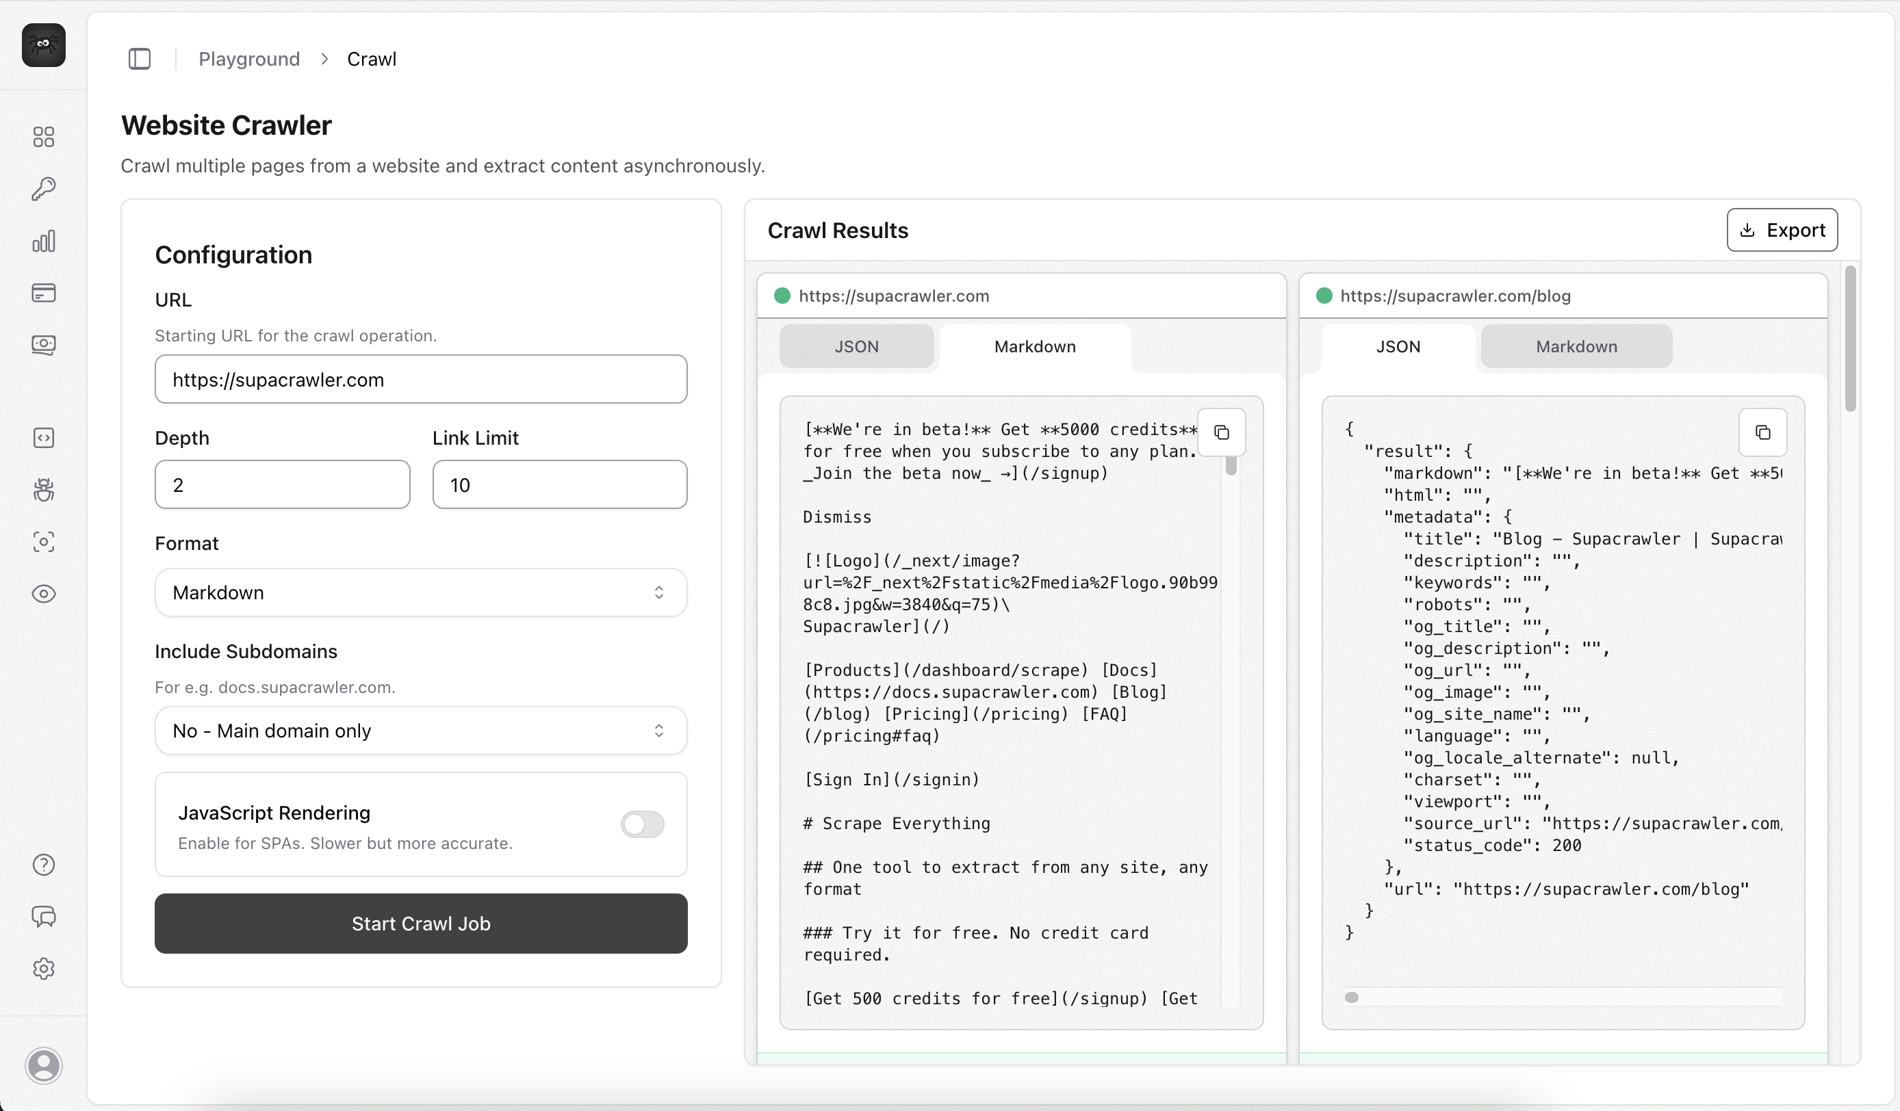The image size is (1900, 1111).
Task: Click the "Dismiss" text in markdown output
Action: coord(837,517)
